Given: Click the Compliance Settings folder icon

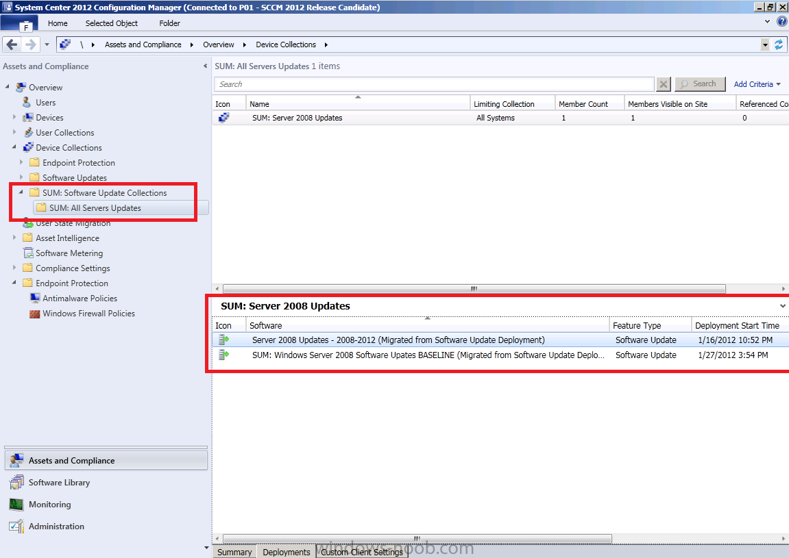Looking at the screenshot, I should (x=28, y=268).
